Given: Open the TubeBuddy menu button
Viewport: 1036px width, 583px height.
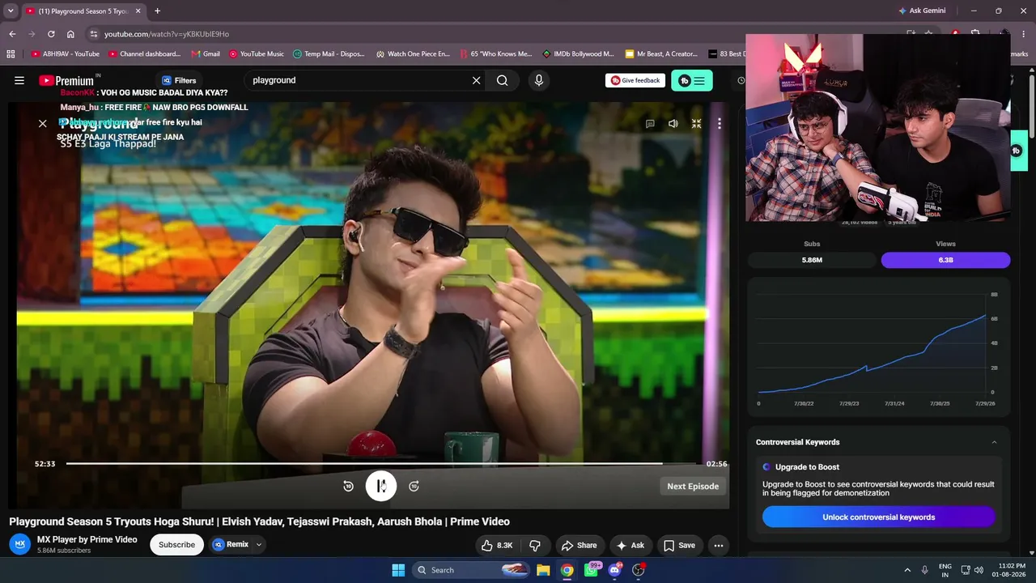Looking at the screenshot, I should 692,80.
